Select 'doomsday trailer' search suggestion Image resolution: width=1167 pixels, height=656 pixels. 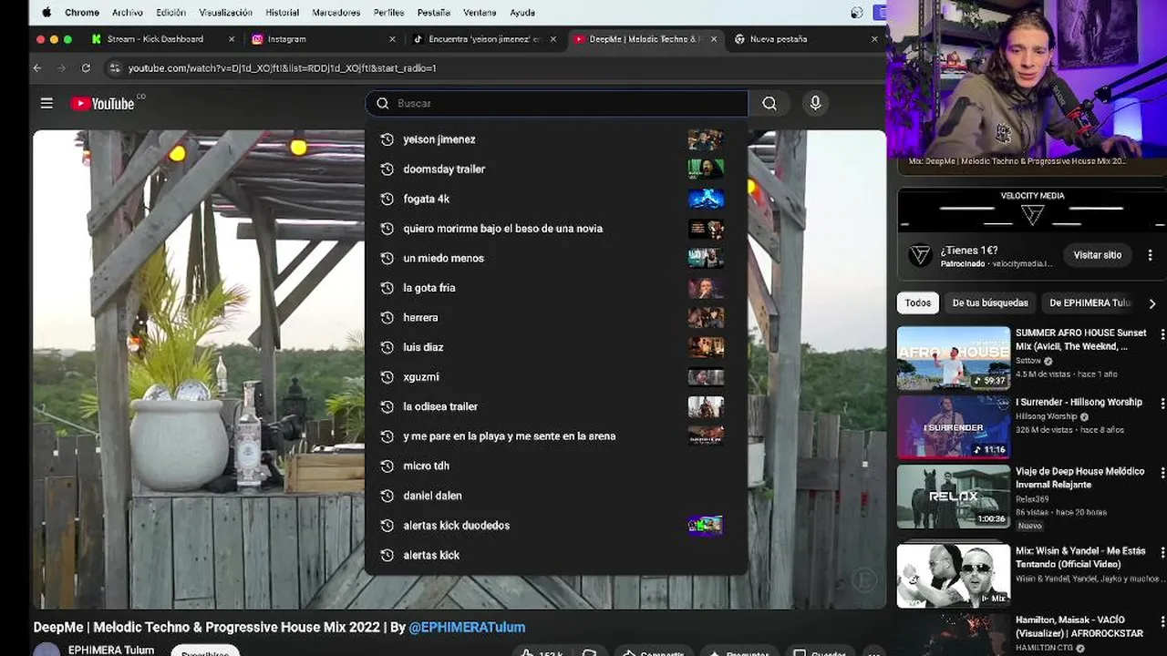(555, 169)
